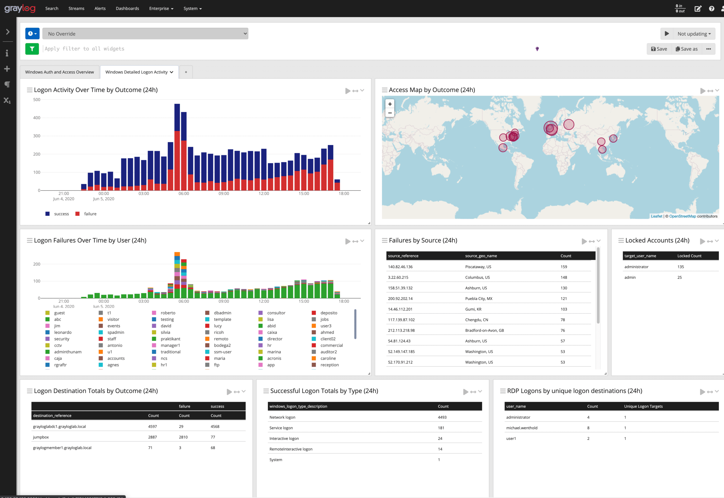724x498 pixels.
Task: Click the play button on Failures by Source
Action: pyautogui.click(x=584, y=241)
